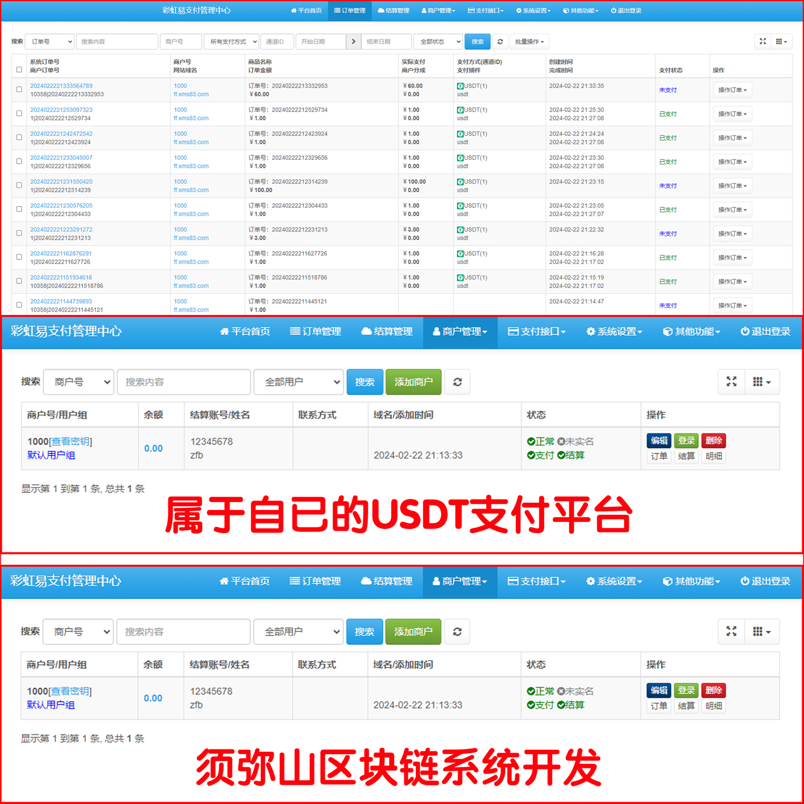Click 搜索内容 field in the middle merchant panel
Screen dimensions: 804x804
[184, 382]
